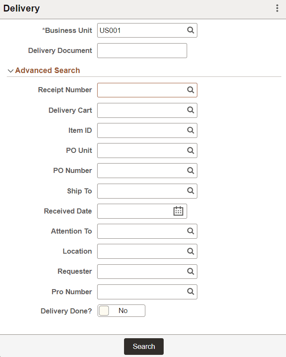This screenshot has height=357, width=286.
Task: Open the Pro Number lookup icon
Action: tap(190, 292)
